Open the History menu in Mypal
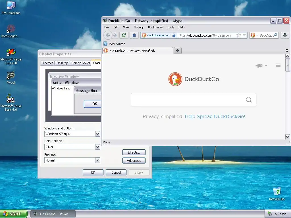This screenshot has height=218, width=291. click(x=139, y=27)
